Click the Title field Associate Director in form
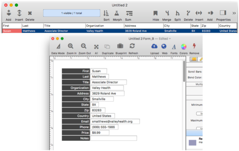 click(109, 82)
